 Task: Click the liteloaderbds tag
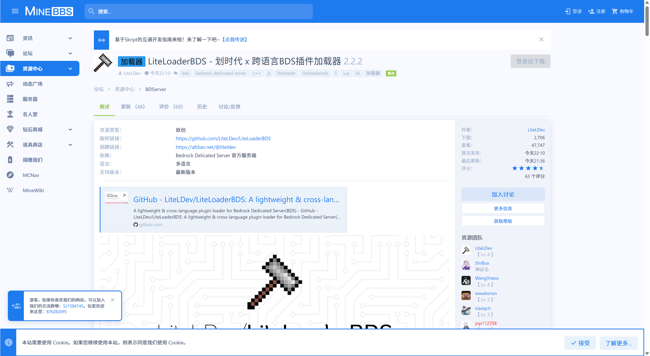315,73
